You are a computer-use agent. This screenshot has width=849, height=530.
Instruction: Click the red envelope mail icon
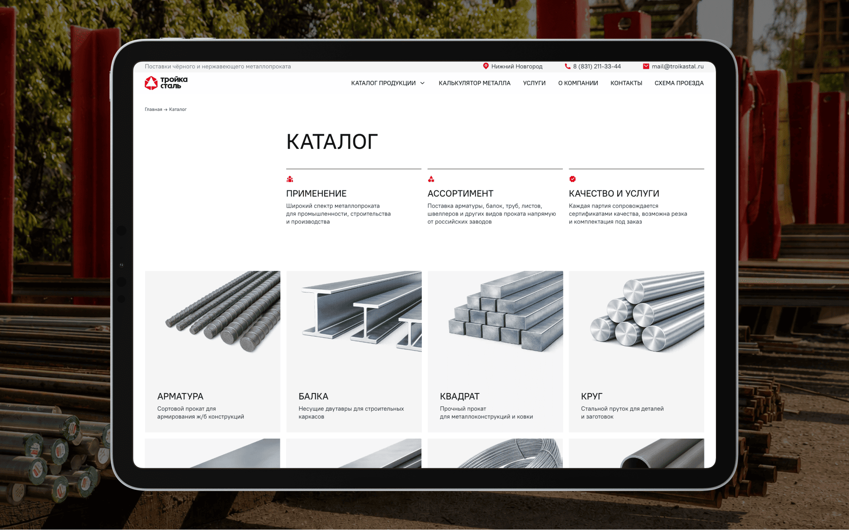[x=646, y=66]
